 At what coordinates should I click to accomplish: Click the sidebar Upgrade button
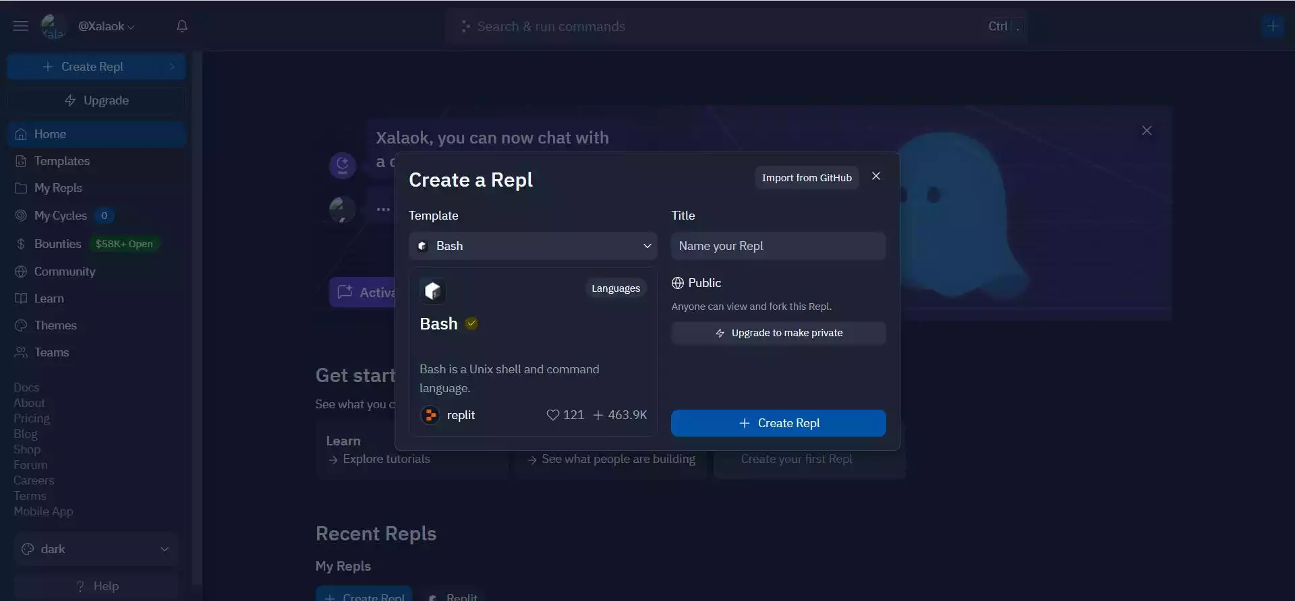[x=96, y=100]
